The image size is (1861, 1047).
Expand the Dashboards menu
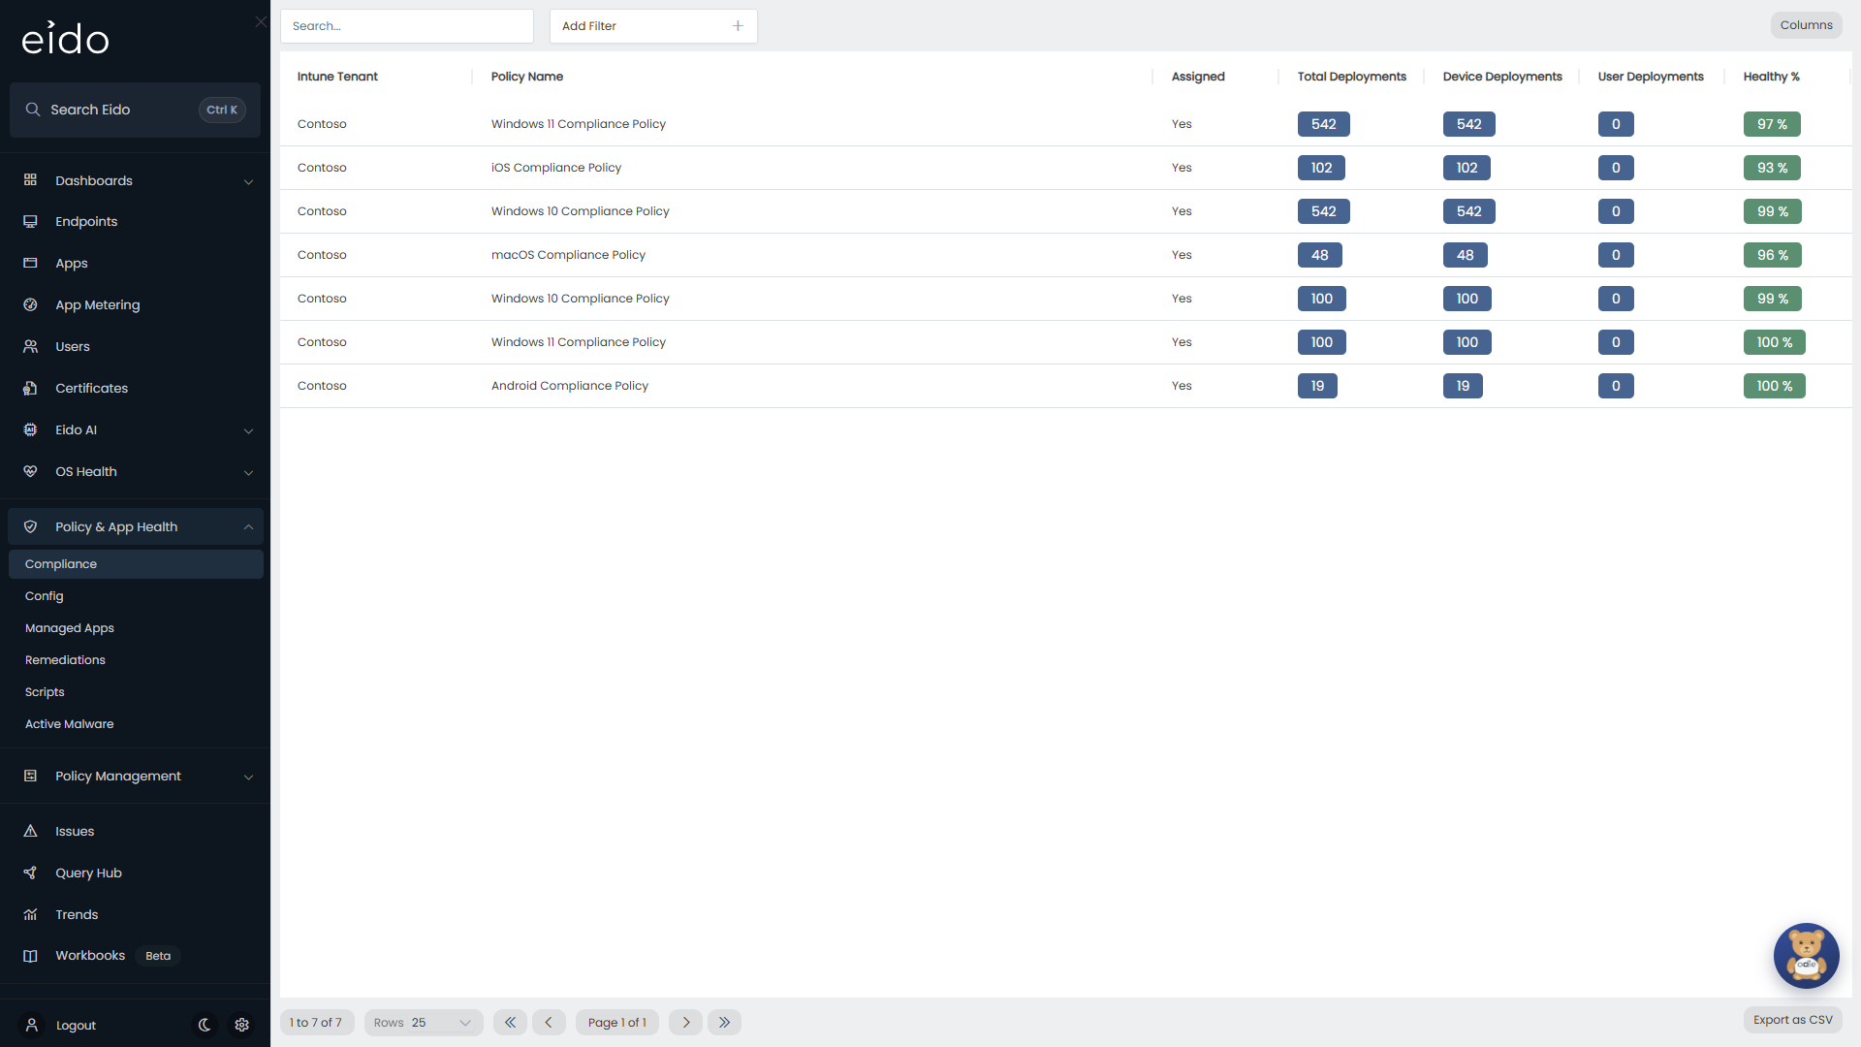(135, 181)
